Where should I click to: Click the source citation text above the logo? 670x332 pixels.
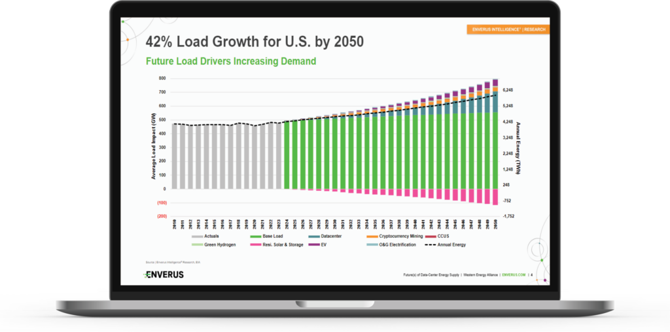click(x=166, y=263)
